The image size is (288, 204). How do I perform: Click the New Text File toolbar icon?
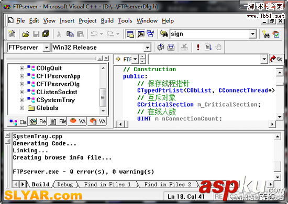[x=13, y=34]
